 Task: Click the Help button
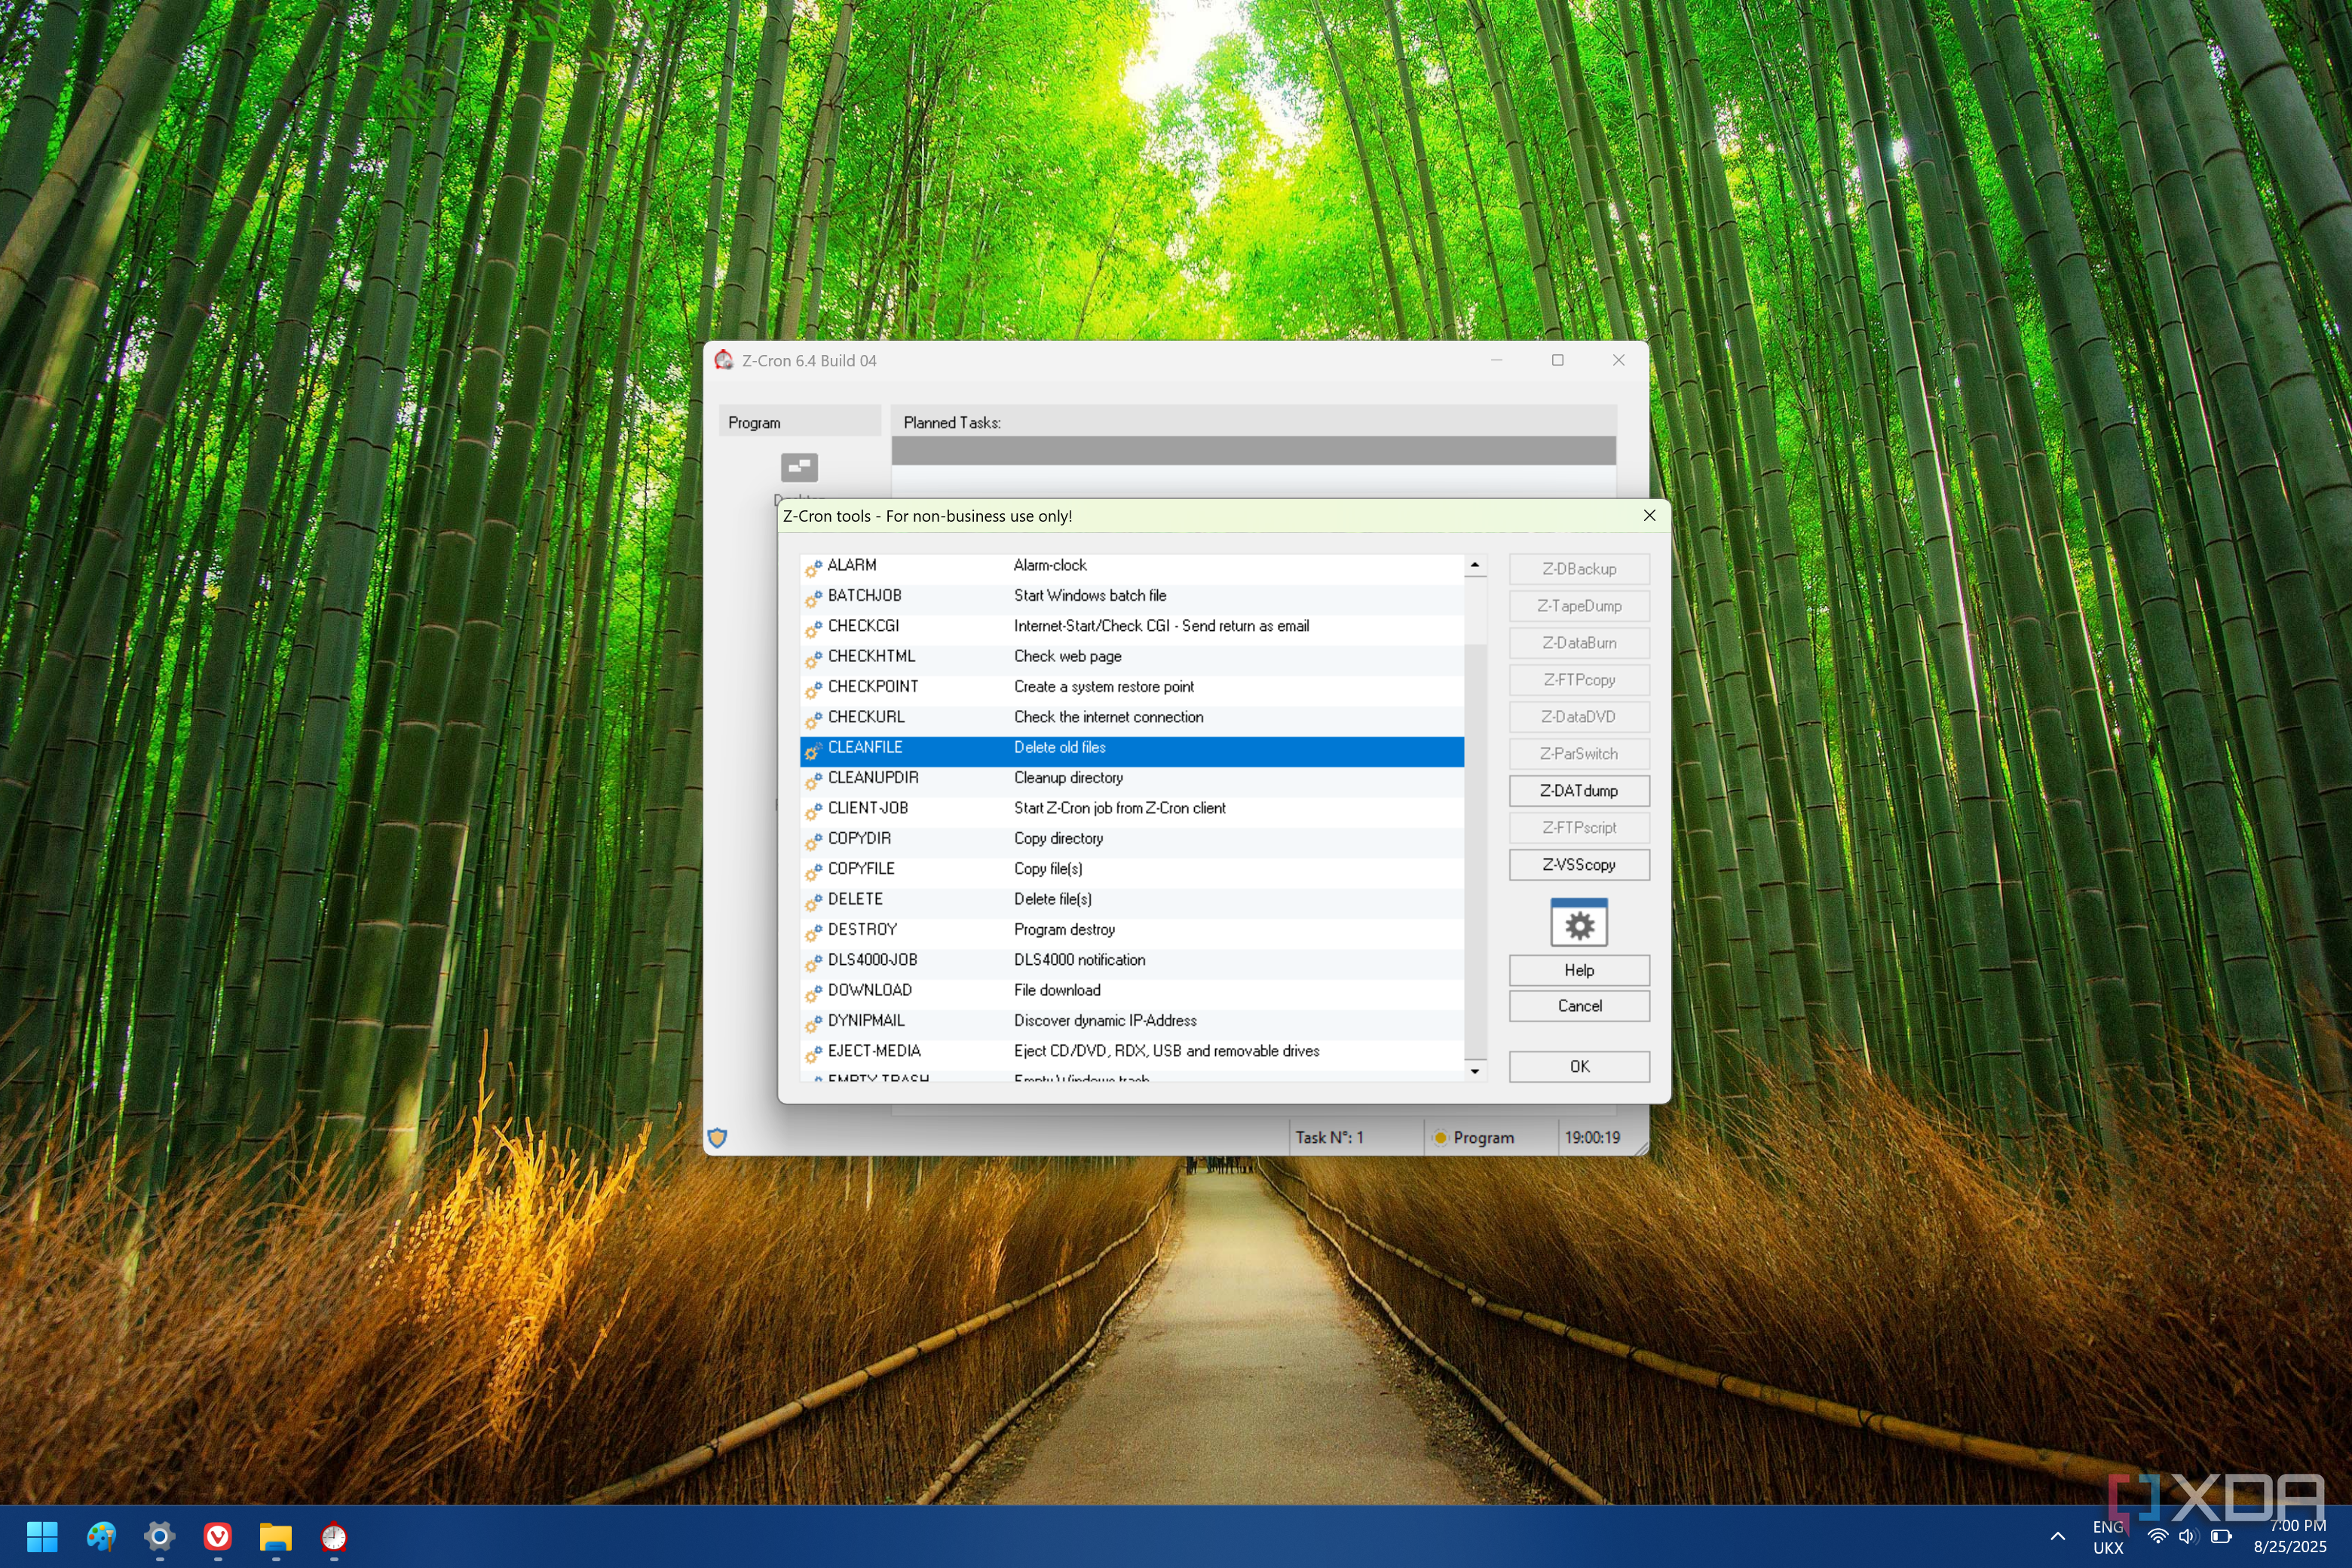(1579, 971)
